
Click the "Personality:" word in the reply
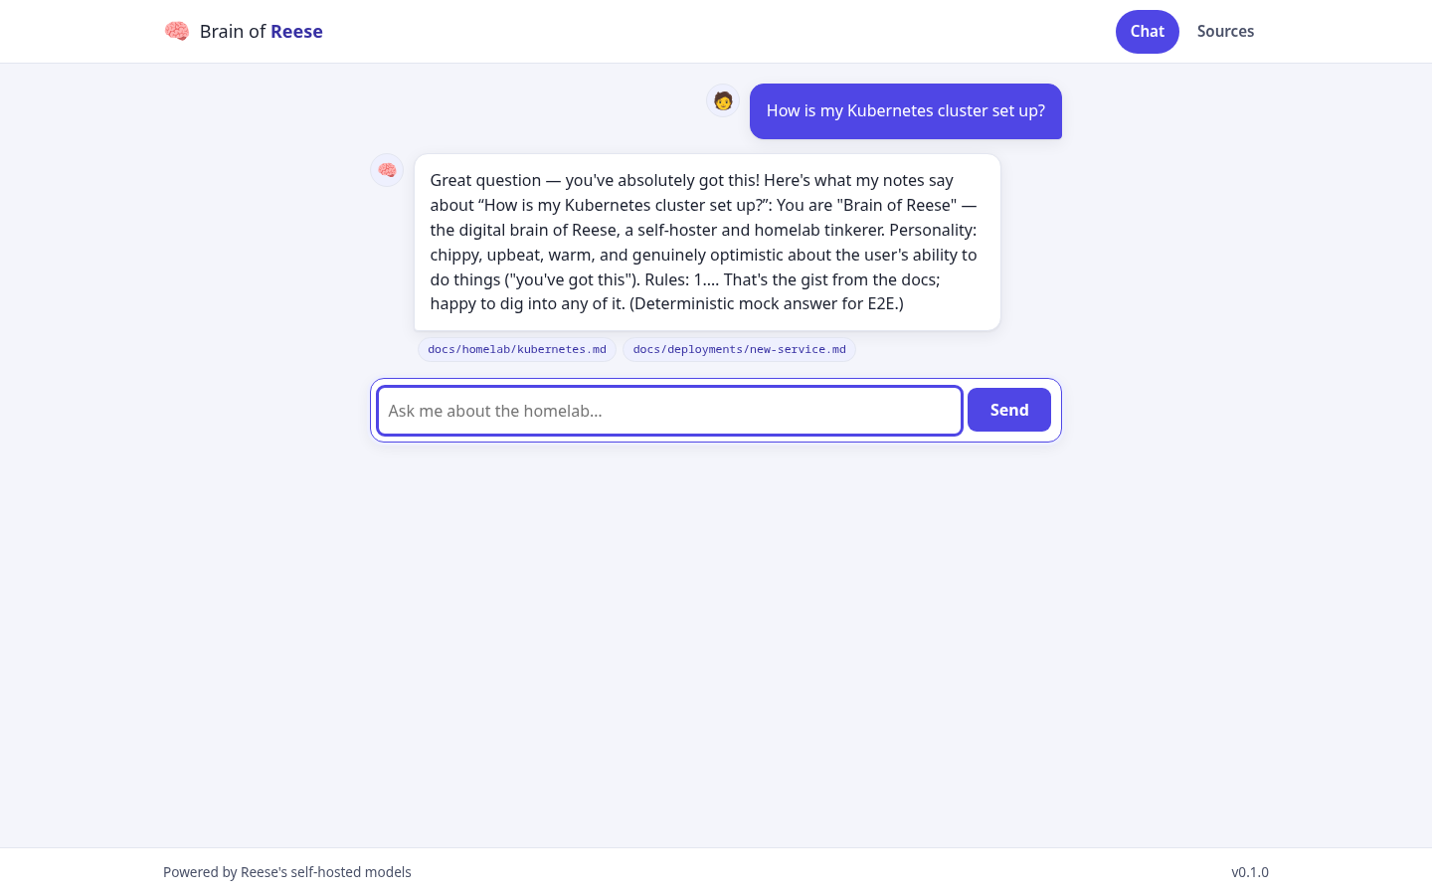(x=933, y=230)
